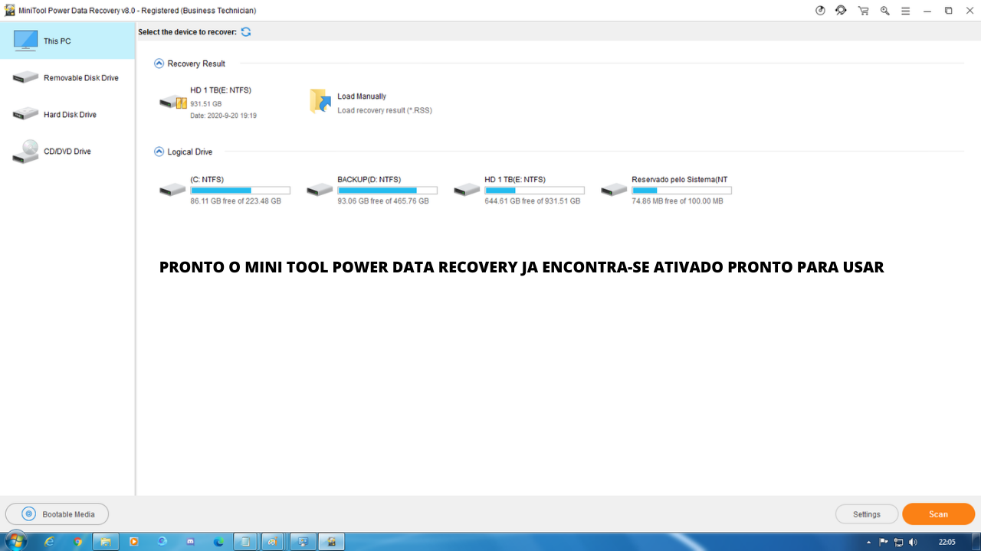Image resolution: width=981 pixels, height=551 pixels.
Task: Open Paint palette taskbar icon
Action: click(274, 542)
